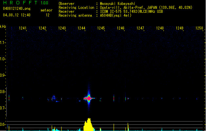Click the bright red meteor echo core
The image size is (206, 131).
pos(87,98)
